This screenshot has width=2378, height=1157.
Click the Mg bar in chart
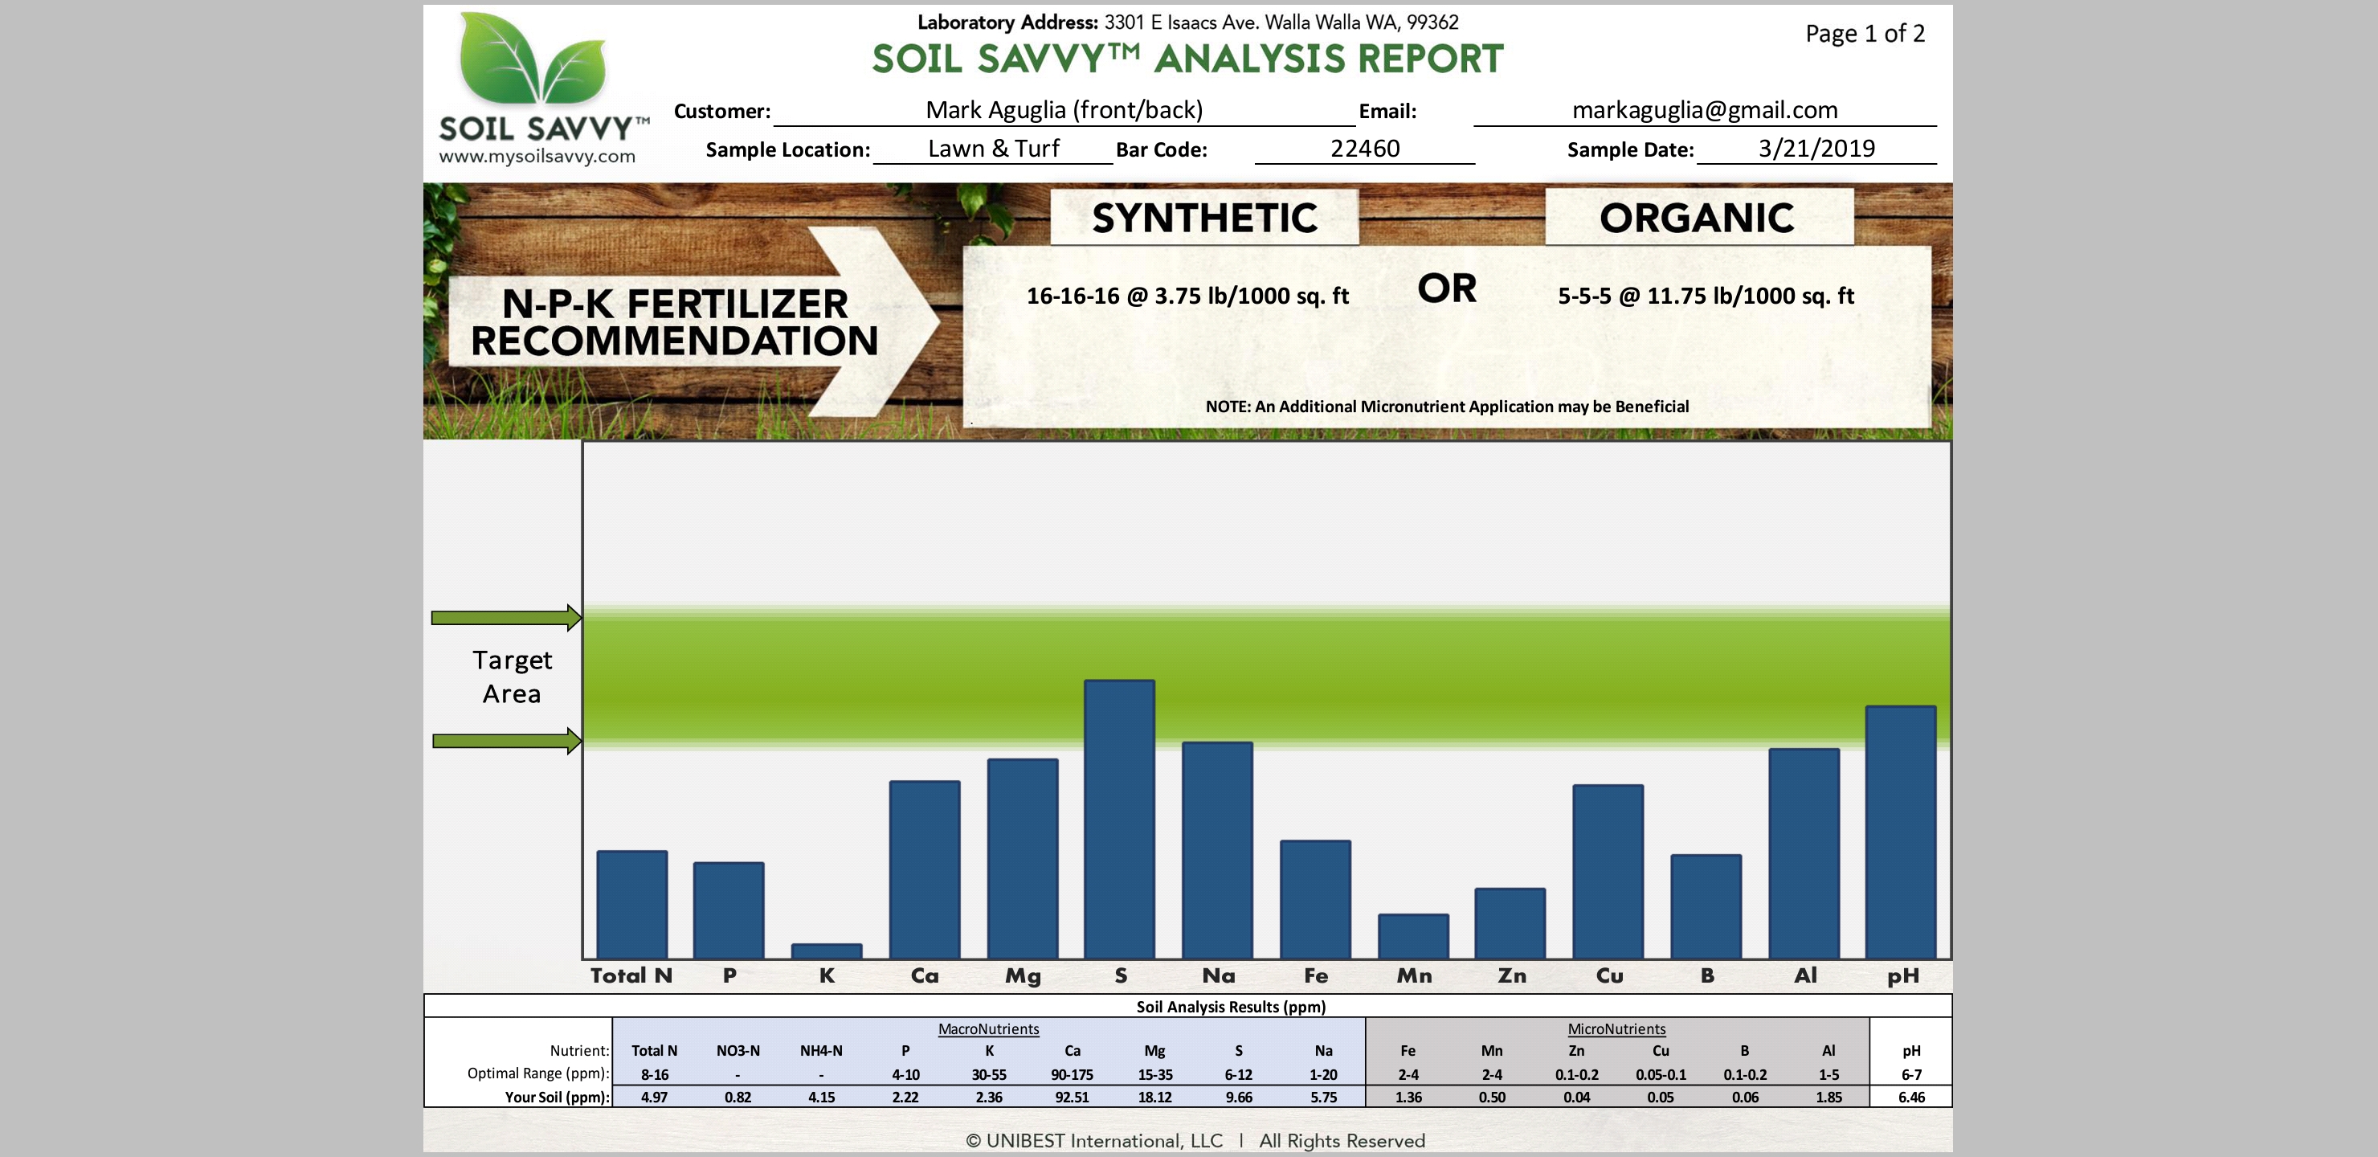click(x=1022, y=858)
